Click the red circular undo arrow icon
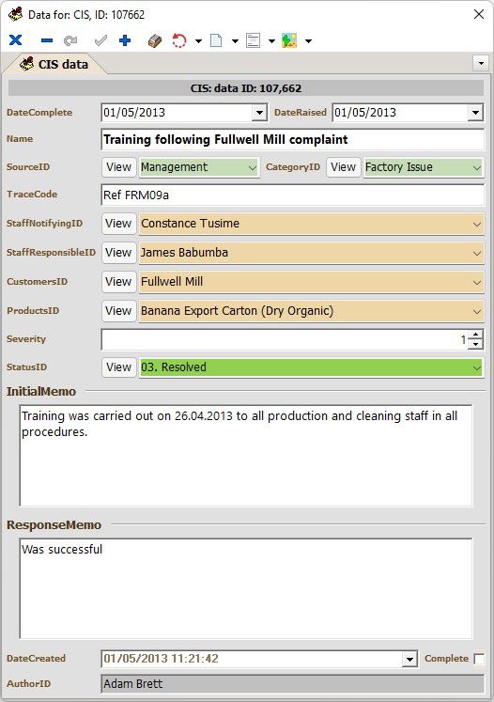This screenshot has height=702, width=494. click(179, 40)
